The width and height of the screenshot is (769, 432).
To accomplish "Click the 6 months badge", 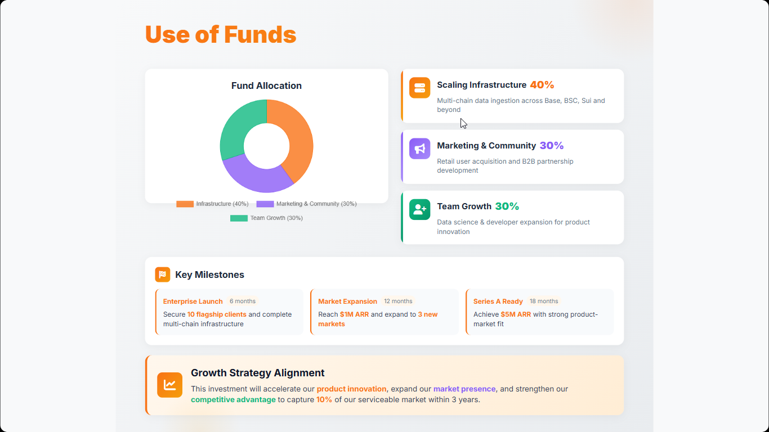I will [x=243, y=301].
